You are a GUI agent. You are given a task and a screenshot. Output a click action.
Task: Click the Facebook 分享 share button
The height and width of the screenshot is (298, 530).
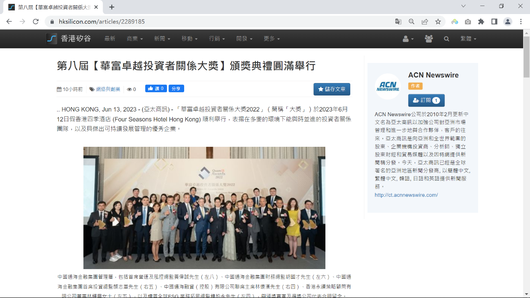pos(176,89)
